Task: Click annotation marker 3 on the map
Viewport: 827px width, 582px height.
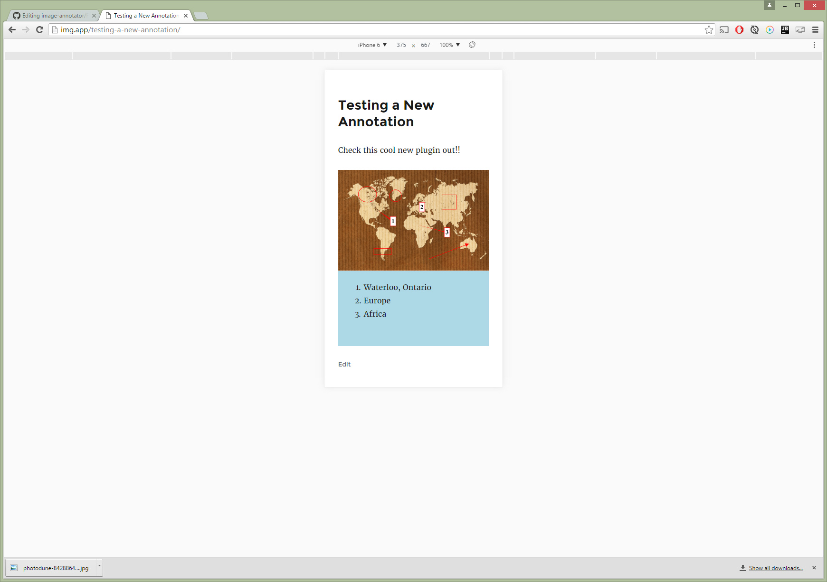Action: [447, 232]
